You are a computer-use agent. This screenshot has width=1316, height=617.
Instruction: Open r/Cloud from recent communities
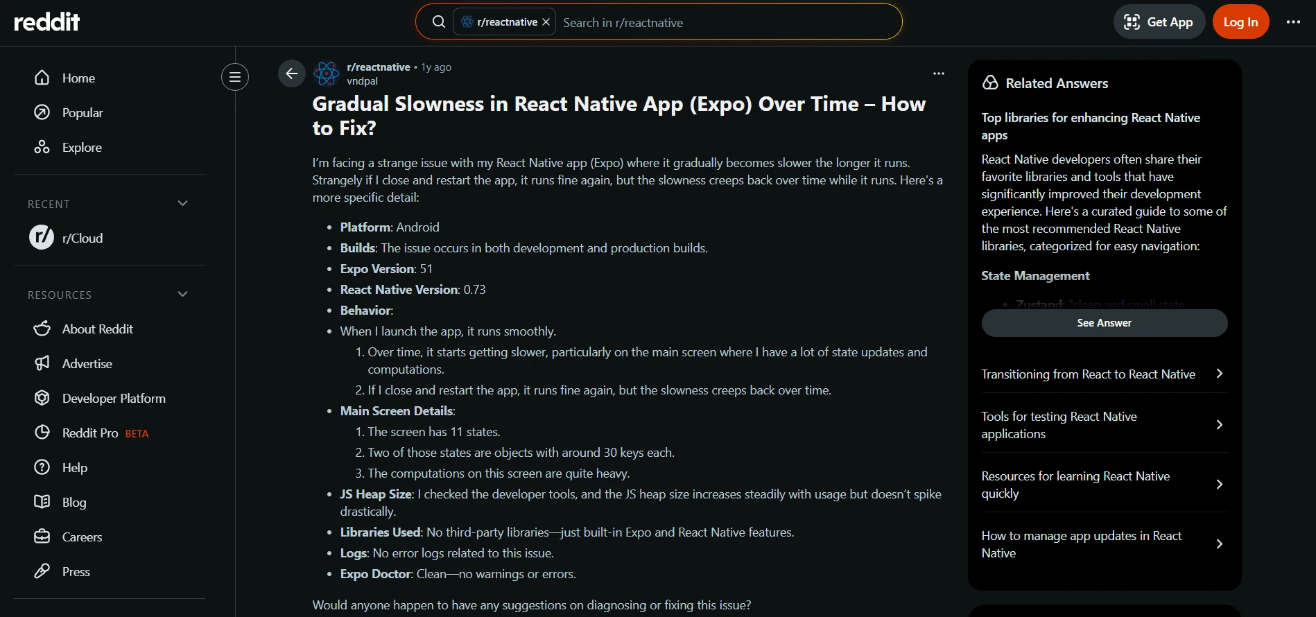click(x=82, y=238)
